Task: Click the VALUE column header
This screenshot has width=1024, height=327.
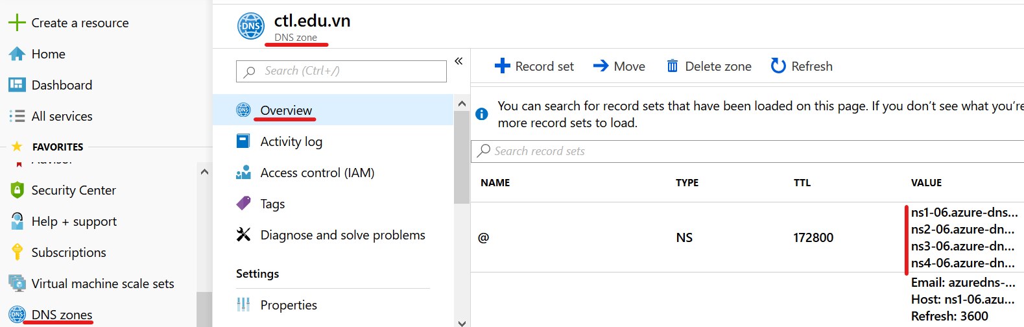Action: point(926,183)
